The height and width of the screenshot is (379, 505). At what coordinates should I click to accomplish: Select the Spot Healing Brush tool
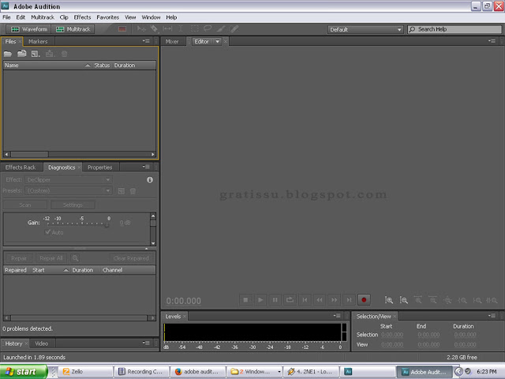click(234, 29)
